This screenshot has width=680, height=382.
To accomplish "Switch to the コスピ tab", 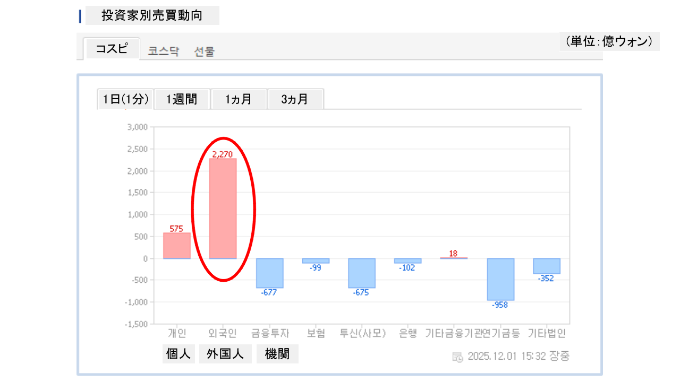I will (x=112, y=49).
